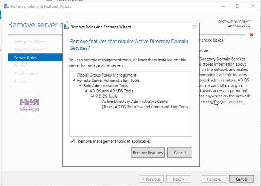Click wizard icon in inner dialog title bar

pyautogui.click(x=66, y=27)
